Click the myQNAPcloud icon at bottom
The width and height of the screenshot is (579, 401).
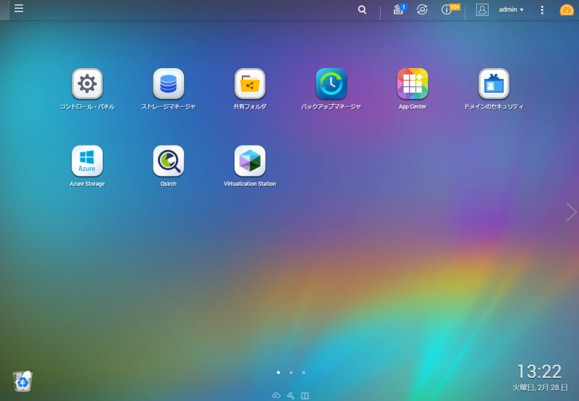(276, 395)
